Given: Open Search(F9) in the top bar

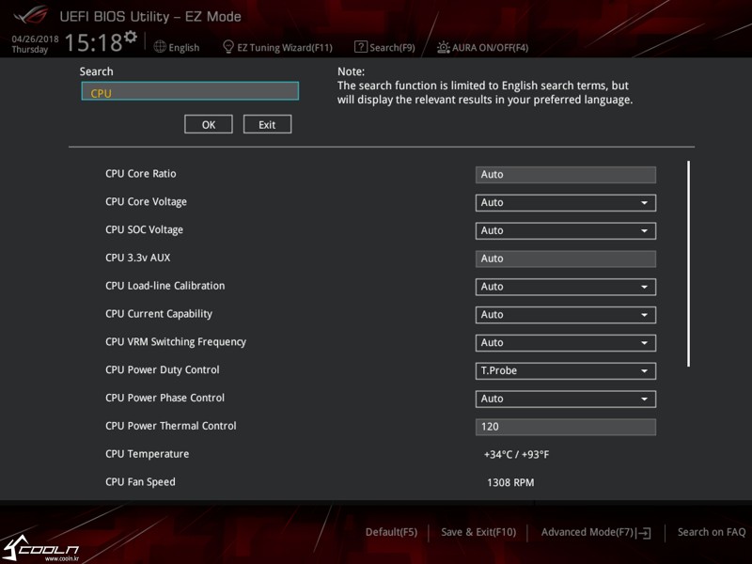Looking at the screenshot, I should 392,48.
